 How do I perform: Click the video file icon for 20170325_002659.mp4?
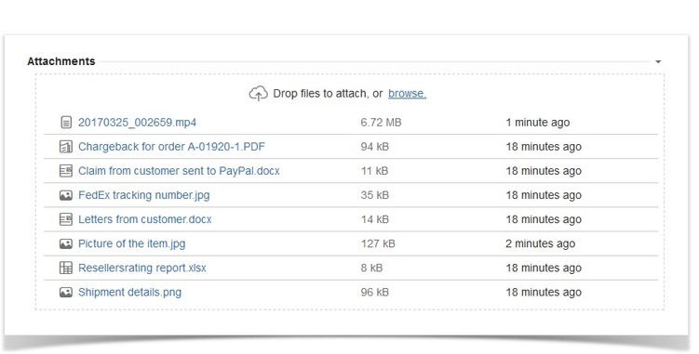(x=66, y=123)
